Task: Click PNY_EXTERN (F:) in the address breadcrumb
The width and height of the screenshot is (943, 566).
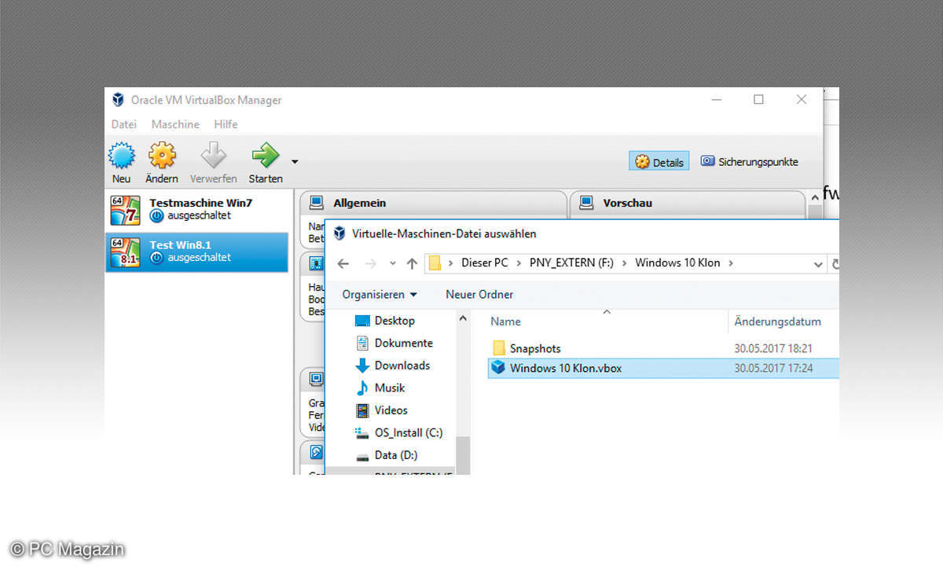Action: pos(571,263)
